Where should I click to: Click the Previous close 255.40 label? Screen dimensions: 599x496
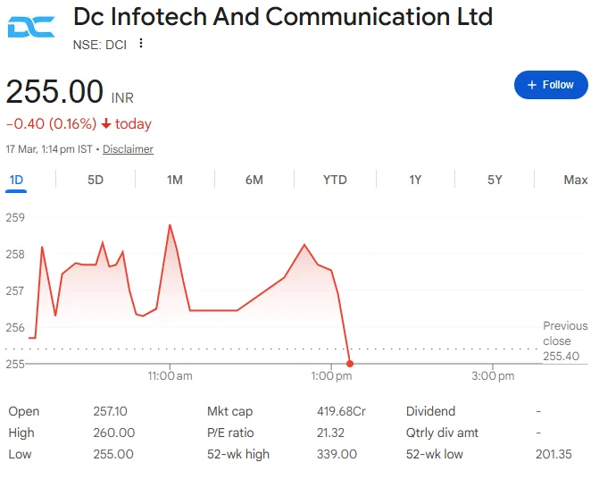(x=565, y=340)
